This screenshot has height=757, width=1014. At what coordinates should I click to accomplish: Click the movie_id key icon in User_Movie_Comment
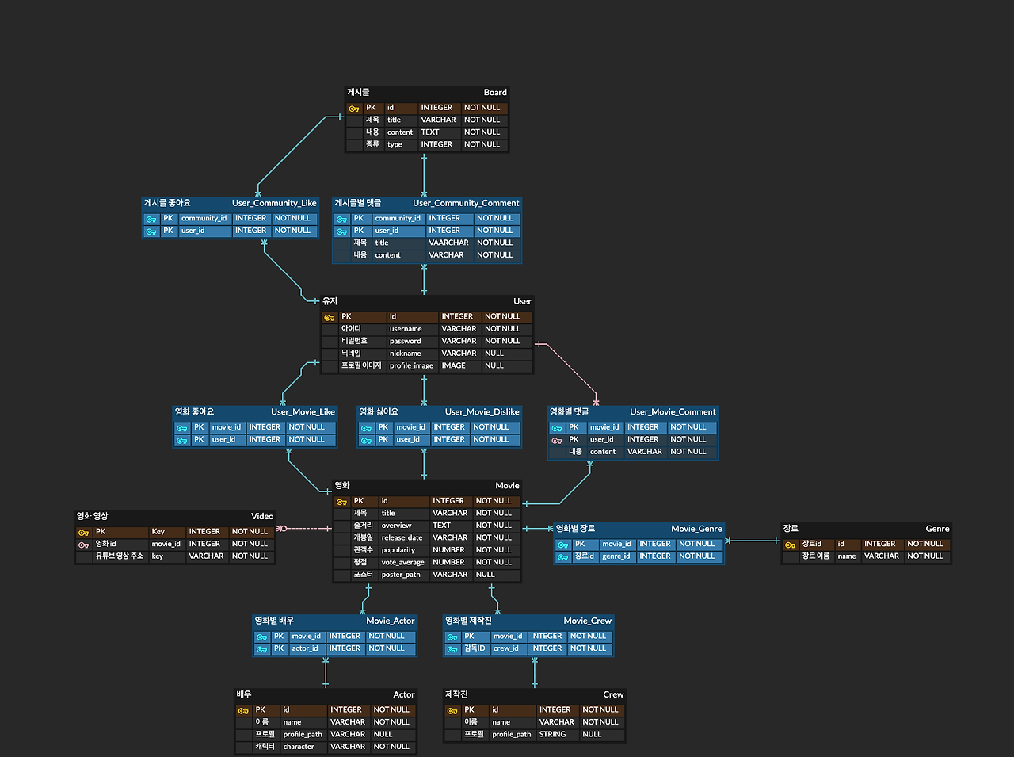pos(557,429)
